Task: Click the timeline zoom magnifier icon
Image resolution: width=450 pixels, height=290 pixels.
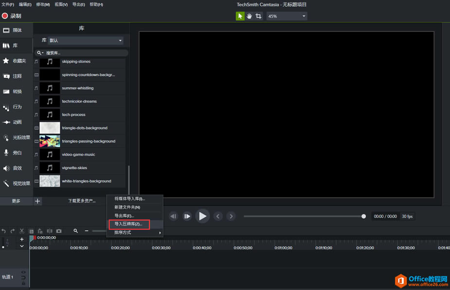Action: click(75, 231)
